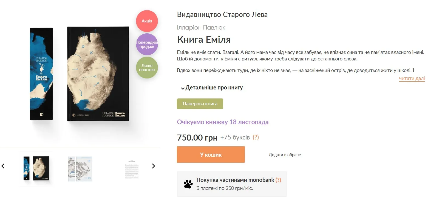The width and height of the screenshot is (442, 201).
Task: Open the "Видавництво Старого Лева" publisher page
Action: click(223, 14)
